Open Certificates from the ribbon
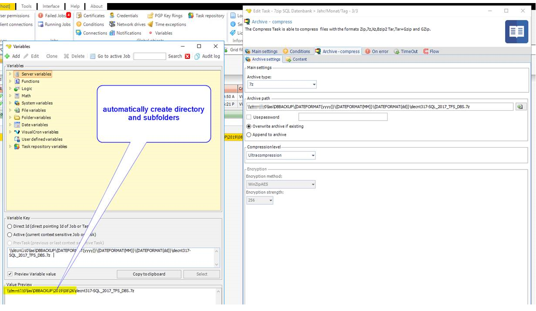This screenshot has height=311, width=536. coord(79,16)
